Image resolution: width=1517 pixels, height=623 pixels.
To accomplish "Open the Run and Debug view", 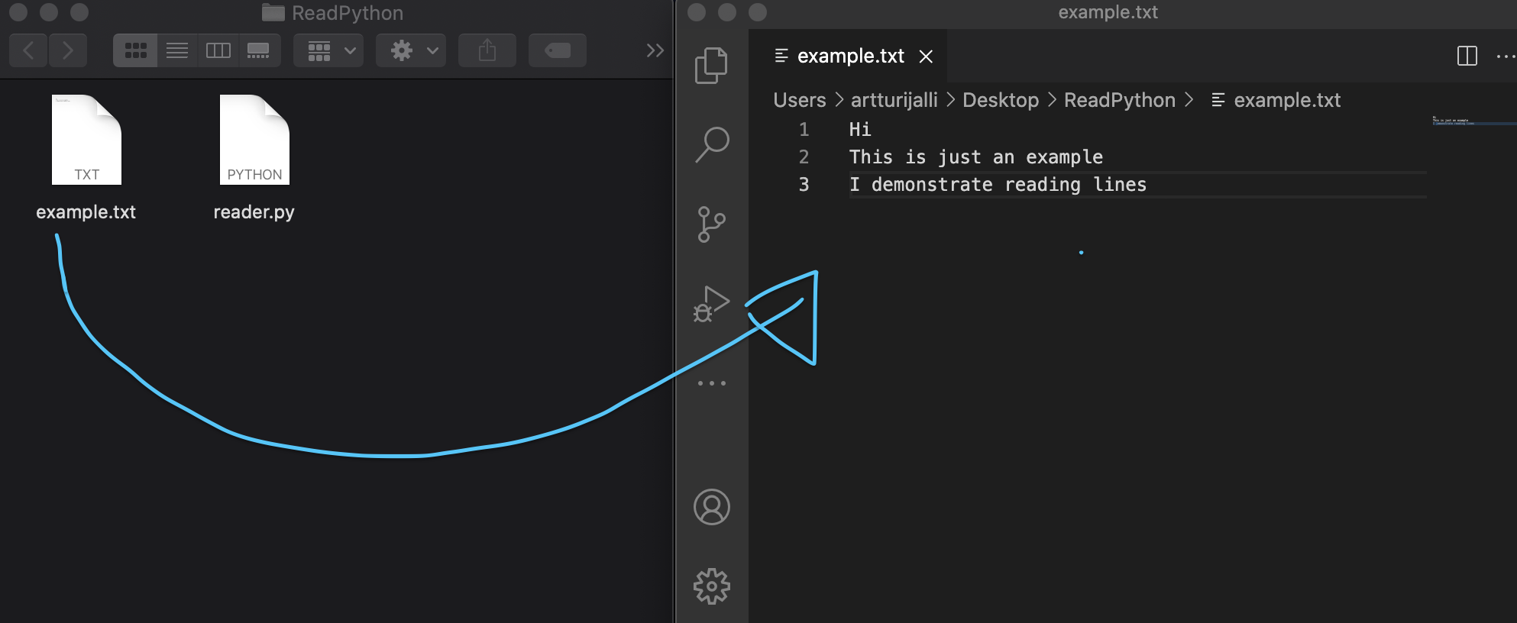I will [711, 304].
